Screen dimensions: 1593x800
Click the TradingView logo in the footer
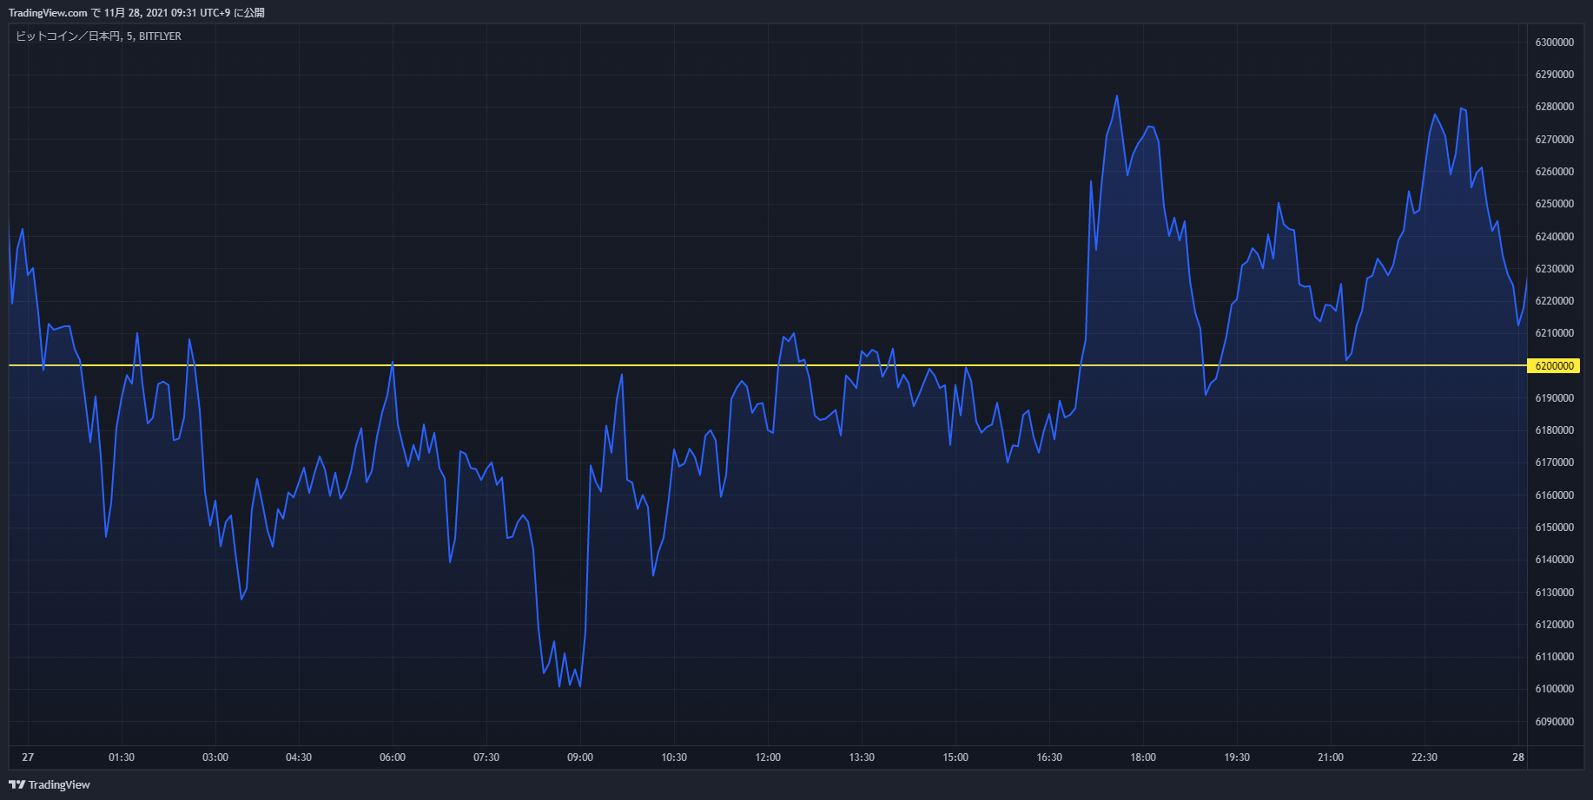[x=50, y=784]
